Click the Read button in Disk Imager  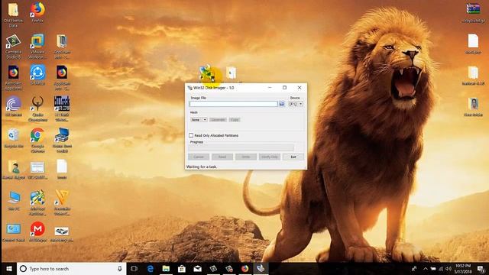pos(222,157)
